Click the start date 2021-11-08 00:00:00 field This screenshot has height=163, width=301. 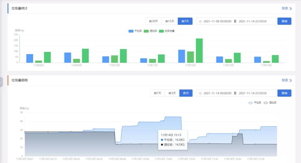point(217,21)
